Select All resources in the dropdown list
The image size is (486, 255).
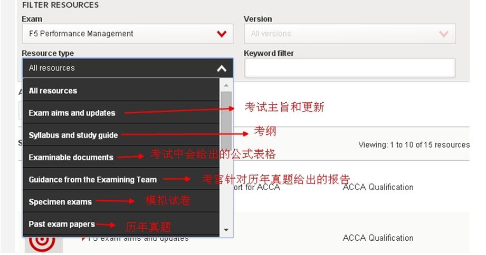tap(121, 91)
